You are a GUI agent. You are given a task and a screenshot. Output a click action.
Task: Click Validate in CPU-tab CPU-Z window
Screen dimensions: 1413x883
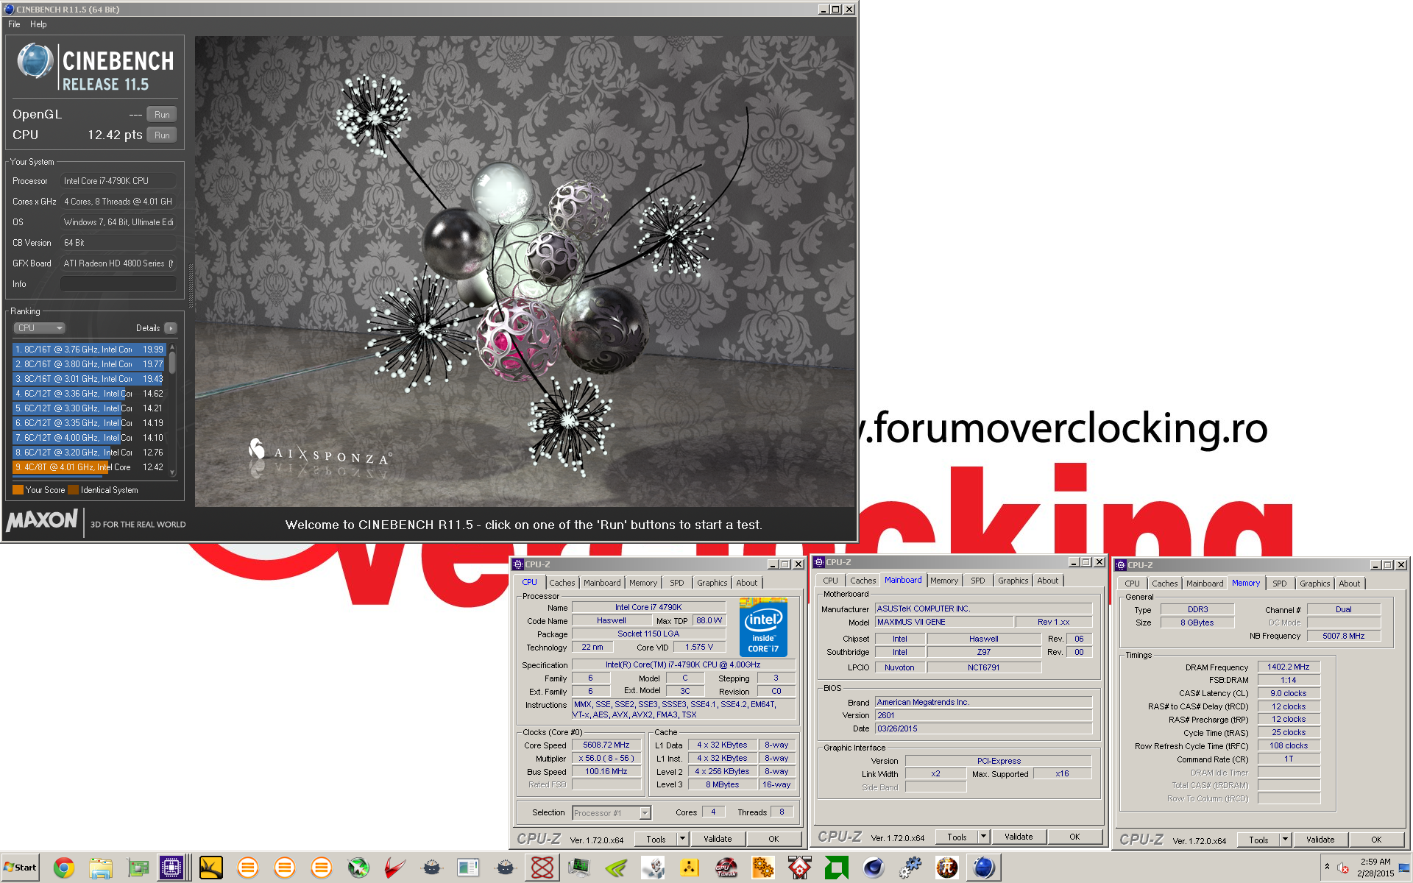coord(718,839)
